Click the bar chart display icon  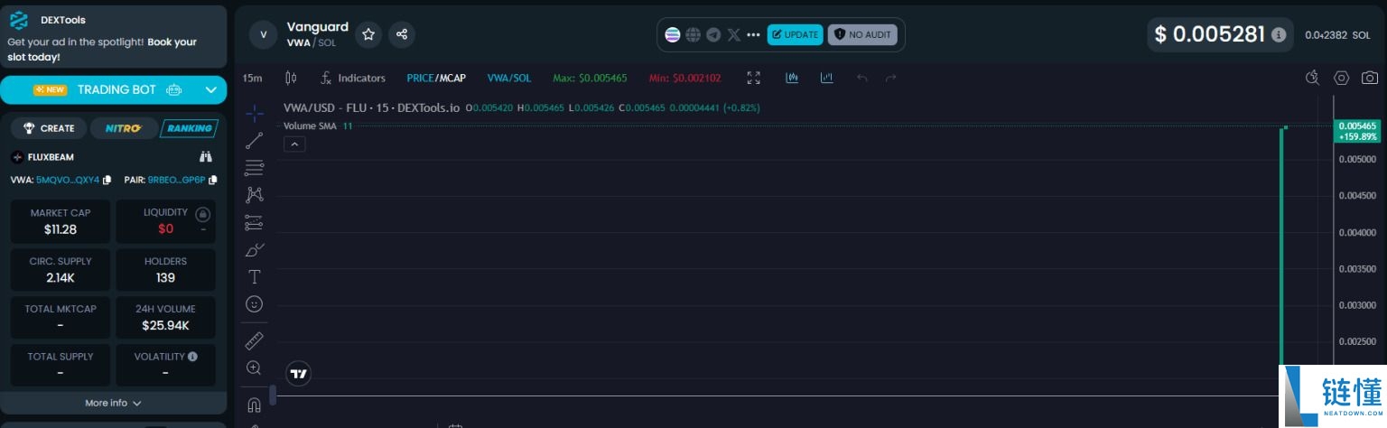pos(826,78)
